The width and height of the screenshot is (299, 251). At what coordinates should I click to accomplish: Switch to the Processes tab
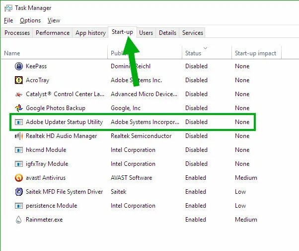click(17, 33)
